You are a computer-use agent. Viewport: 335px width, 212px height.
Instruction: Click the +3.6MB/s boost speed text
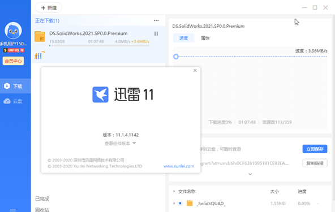tap(140, 41)
